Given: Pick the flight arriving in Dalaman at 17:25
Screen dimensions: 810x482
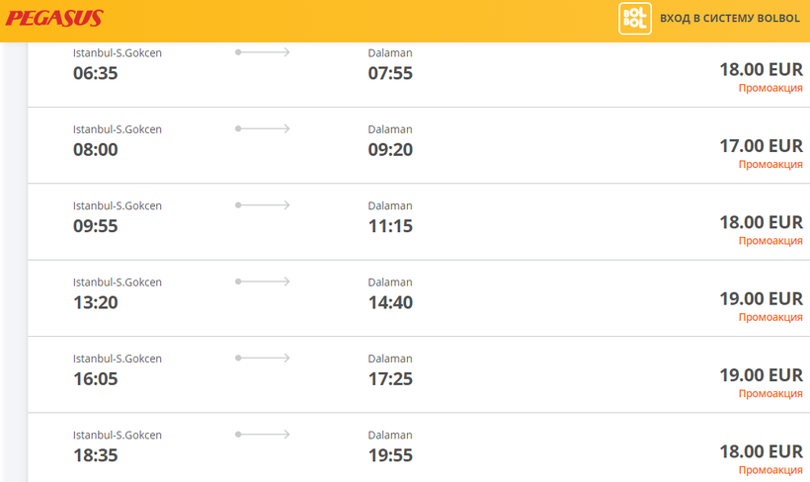Looking at the screenshot, I should point(390,378).
